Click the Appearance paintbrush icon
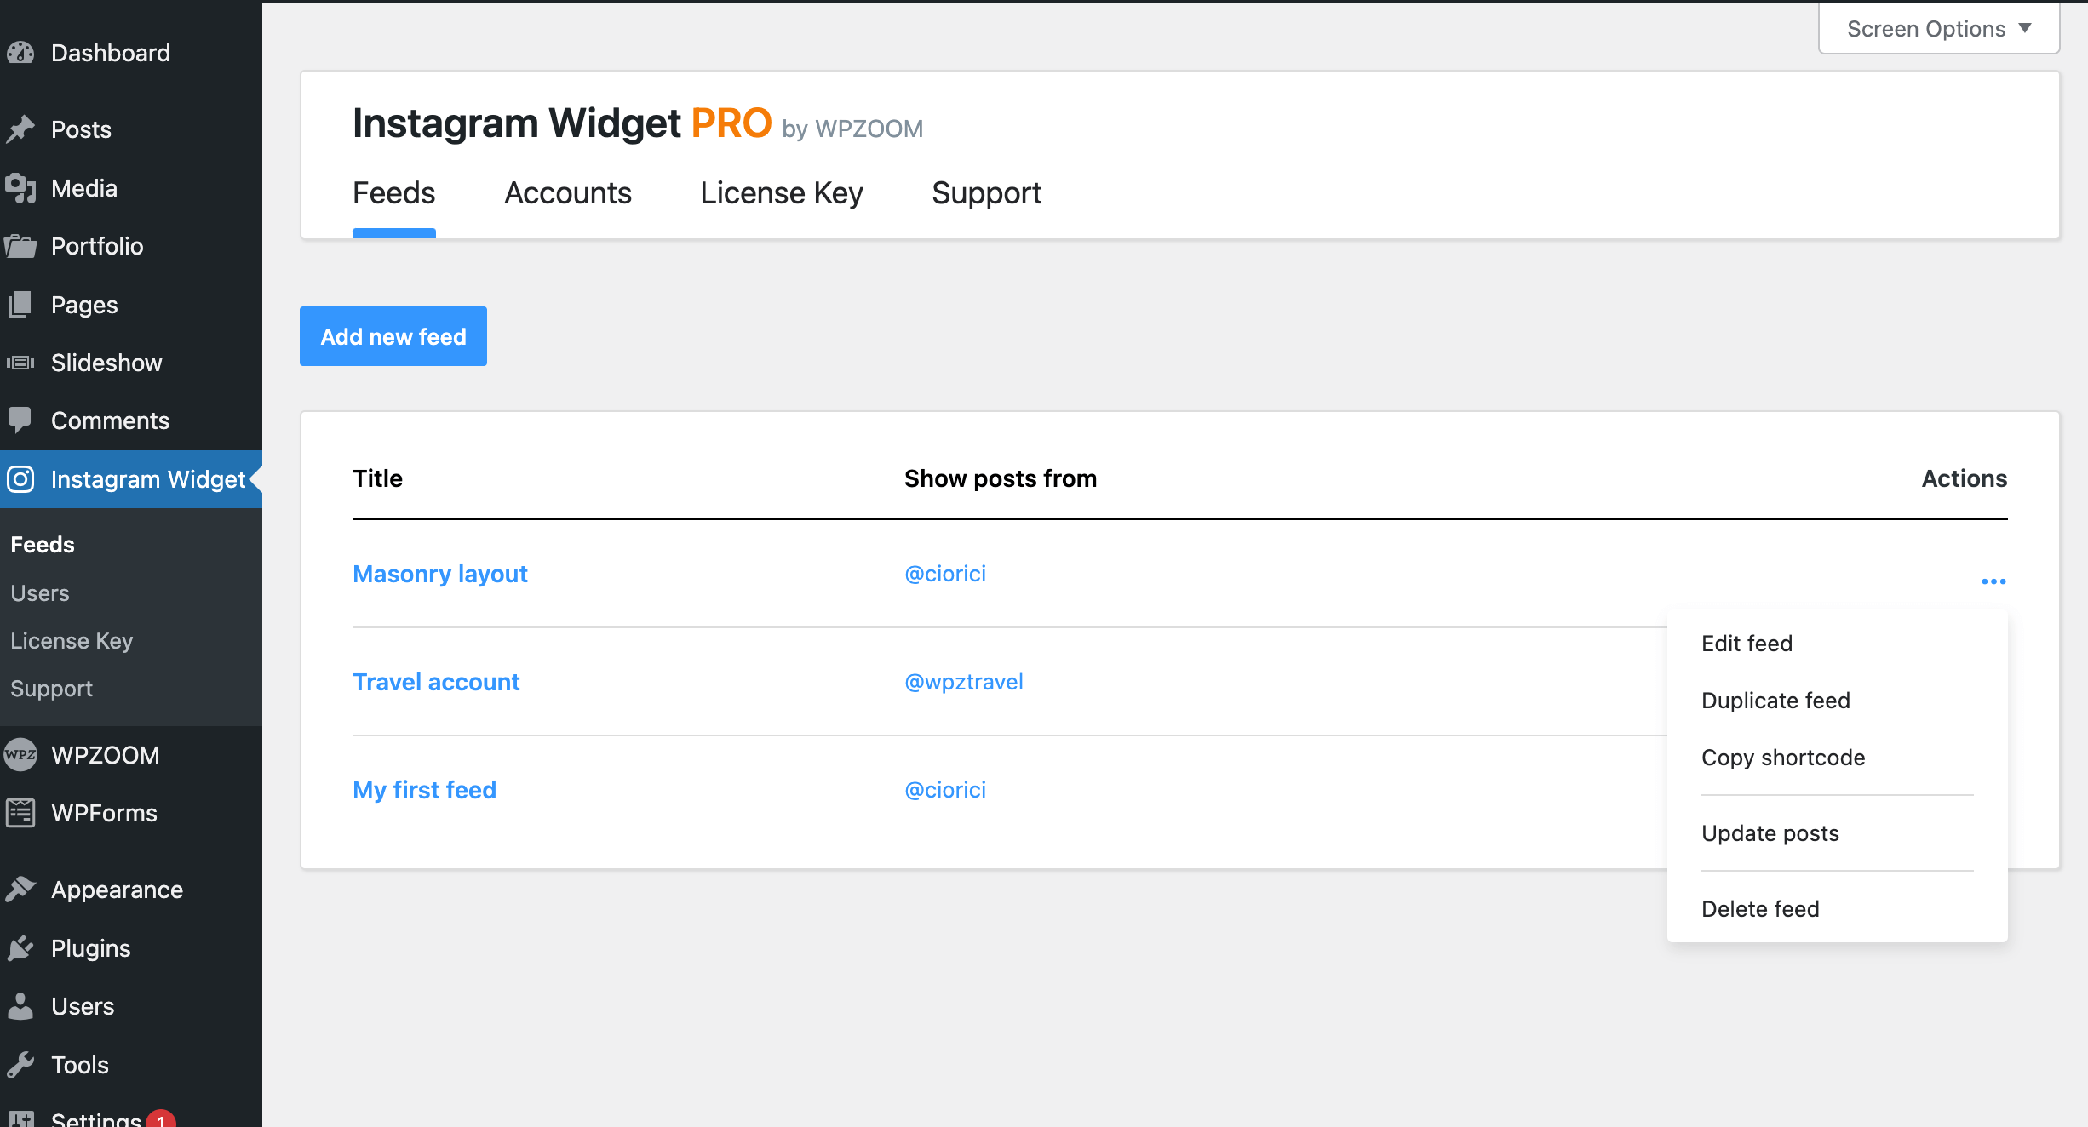This screenshot has width=2088, height=1127. [20, 890]
